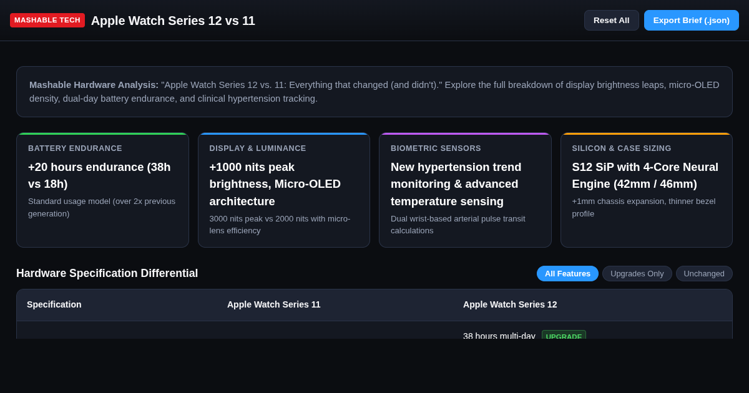Show only Unchanged features

pyautogui.click(x=704, y=273)
